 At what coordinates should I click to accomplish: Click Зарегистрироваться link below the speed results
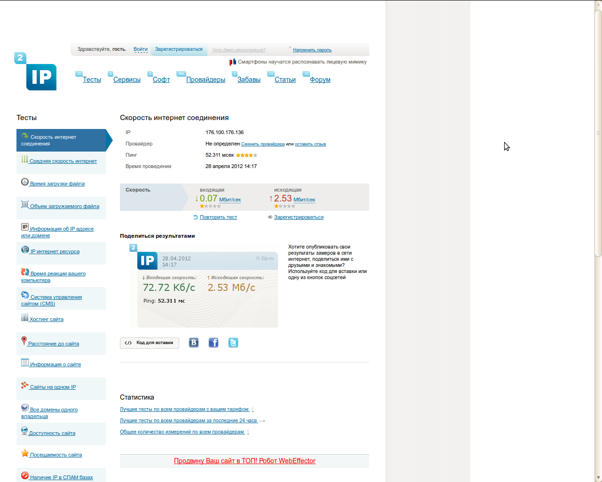tap(299, 217)
